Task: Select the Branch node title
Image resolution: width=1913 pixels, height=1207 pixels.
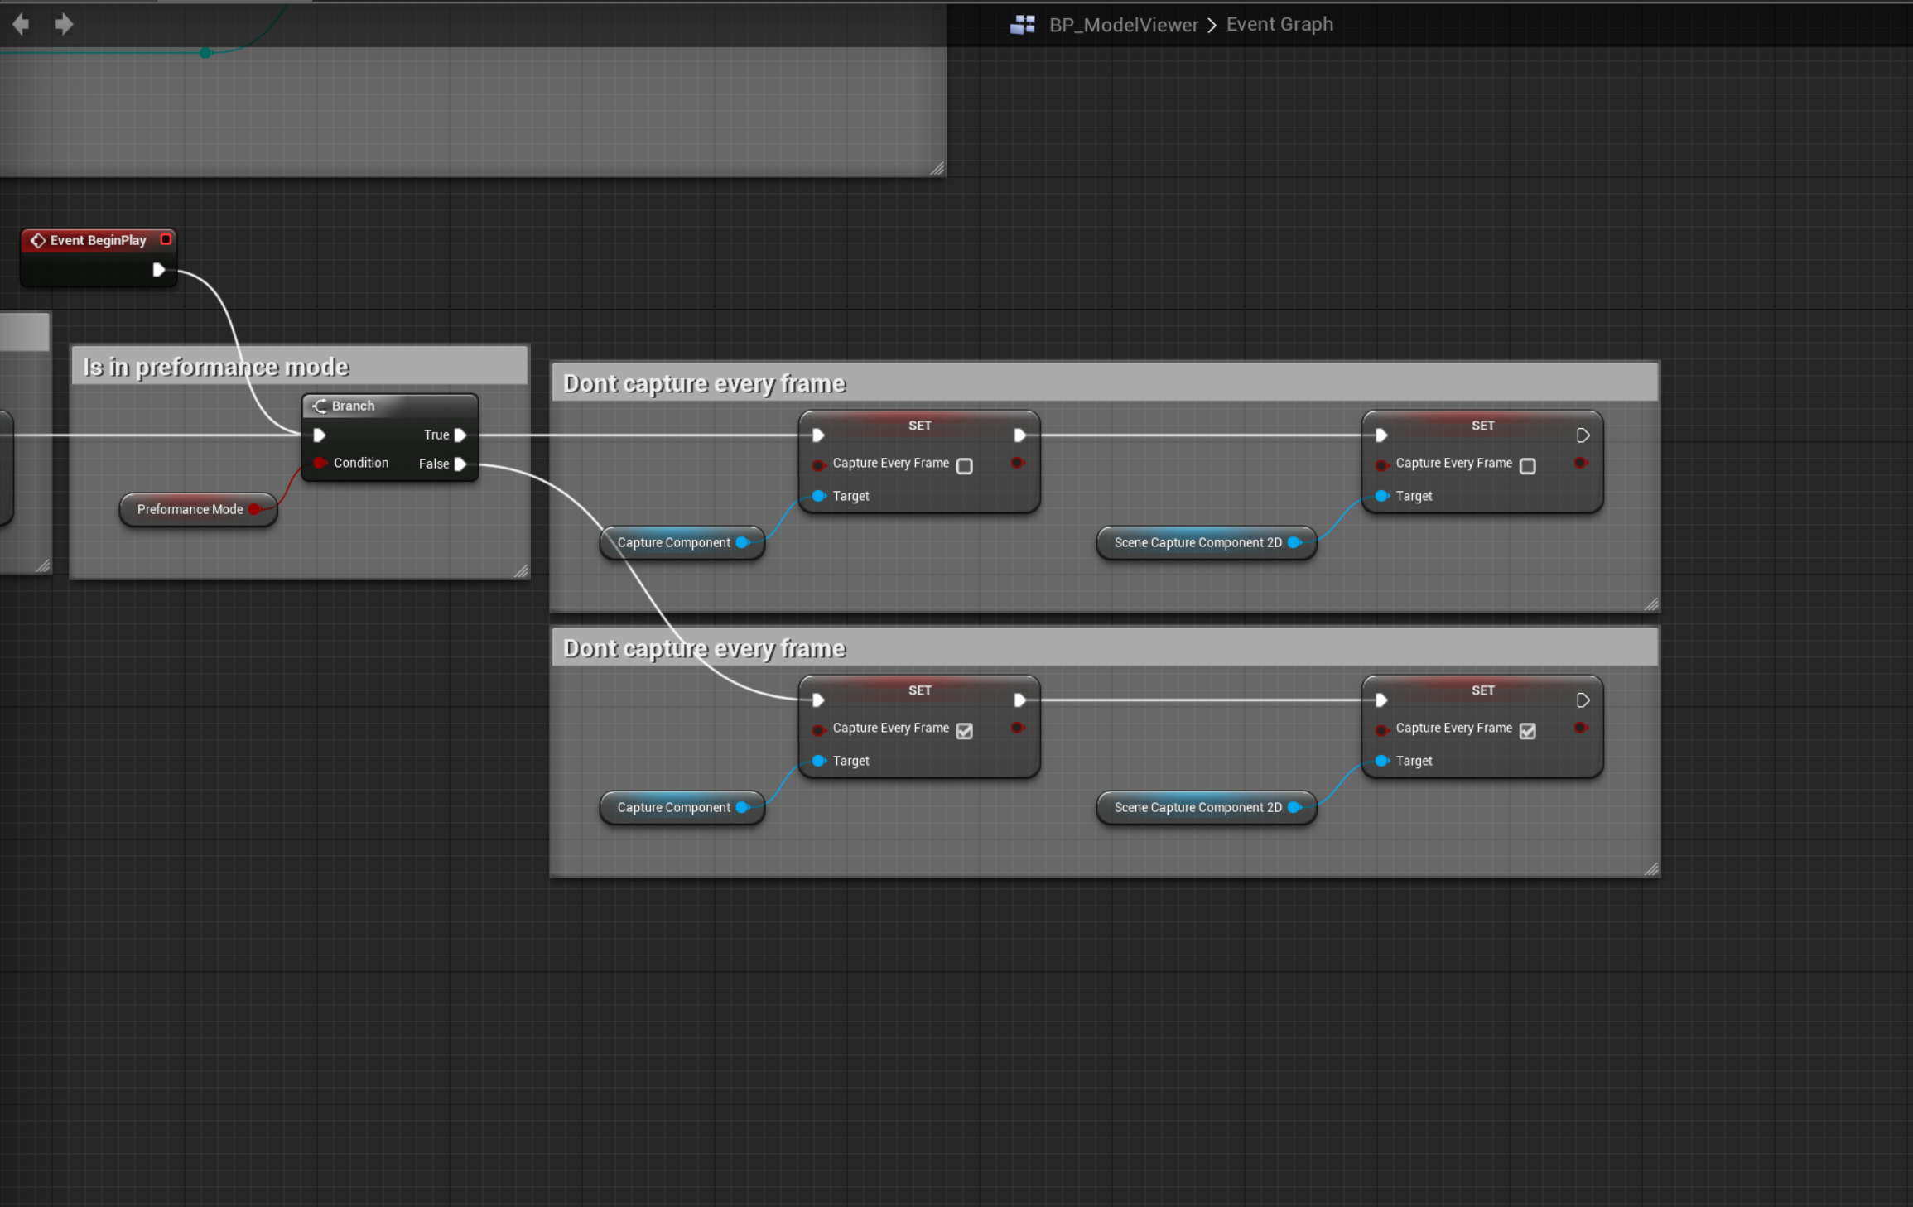Action: (x=354, y=406)
